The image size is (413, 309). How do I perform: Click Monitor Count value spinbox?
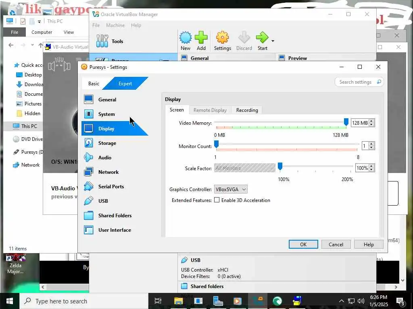coord(368,146)
